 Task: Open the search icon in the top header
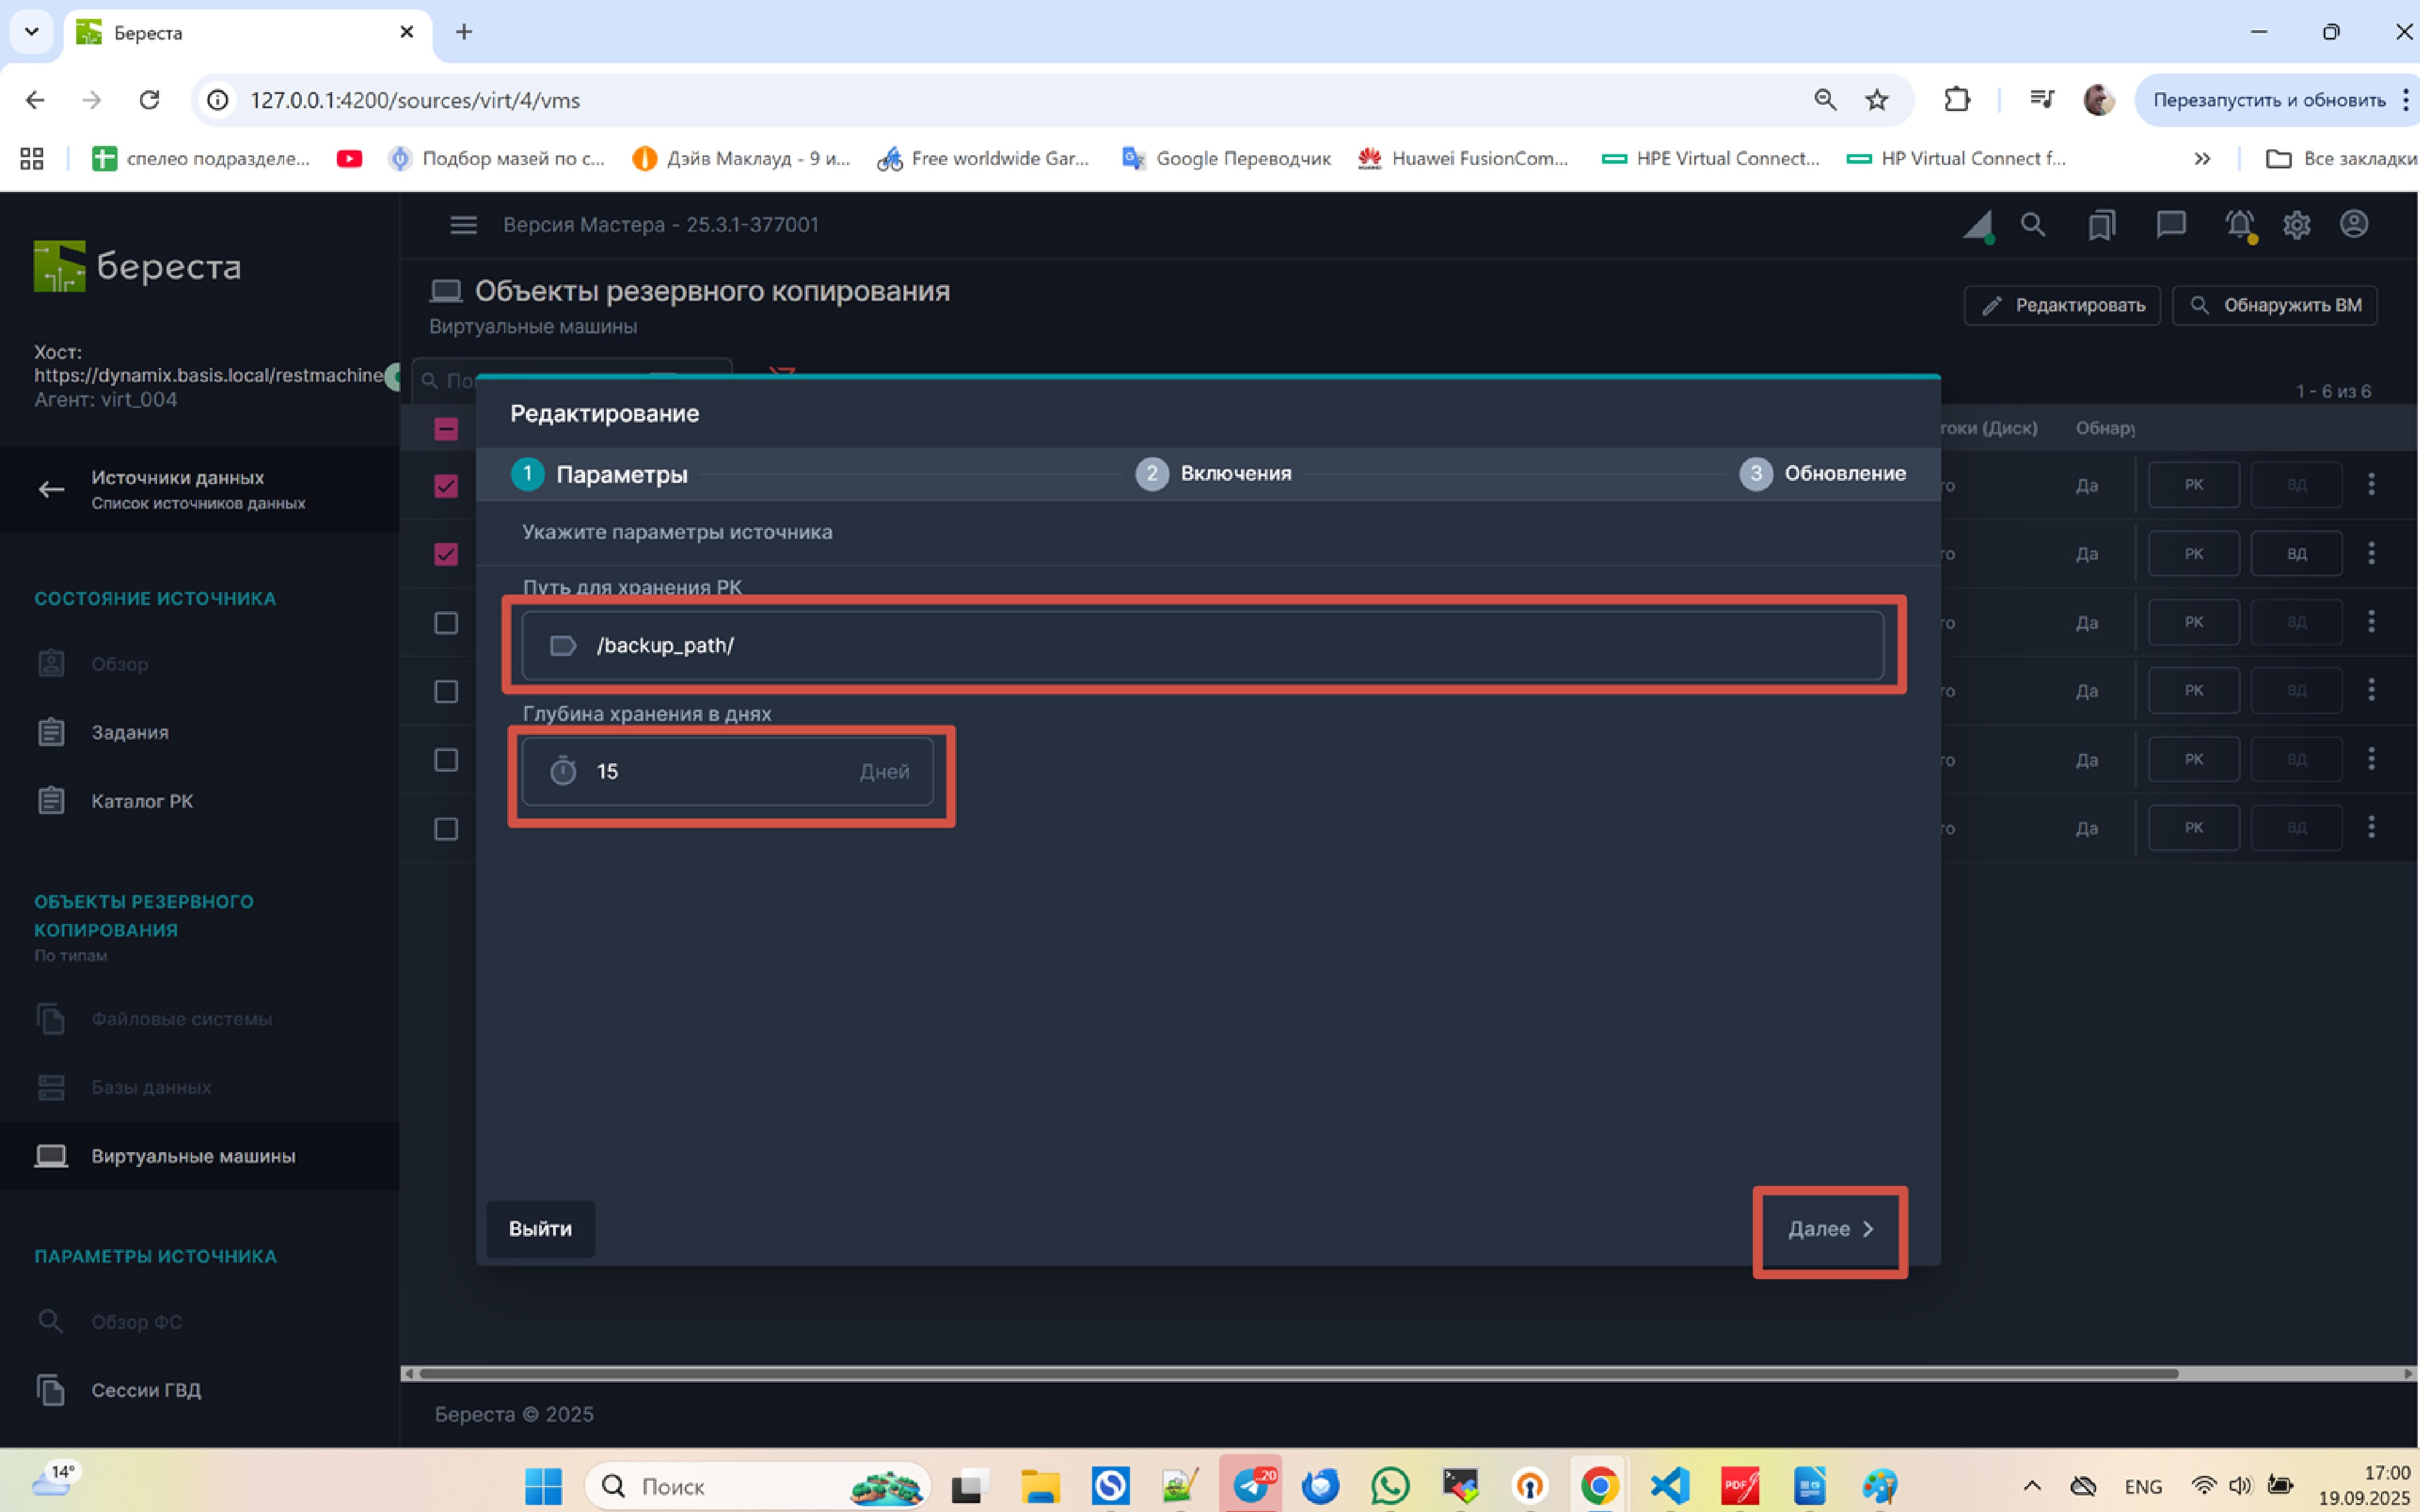tap(2032, 225)
